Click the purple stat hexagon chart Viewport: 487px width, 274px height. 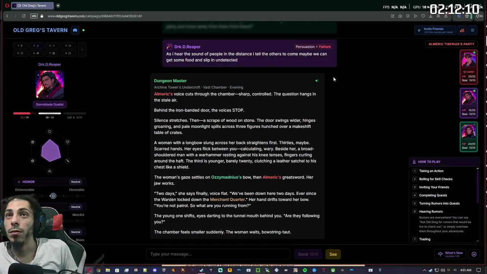point(51,150)
